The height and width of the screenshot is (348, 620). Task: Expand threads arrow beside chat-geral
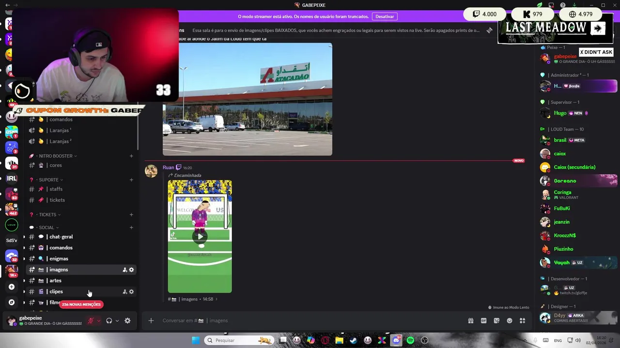coord(24,237)
